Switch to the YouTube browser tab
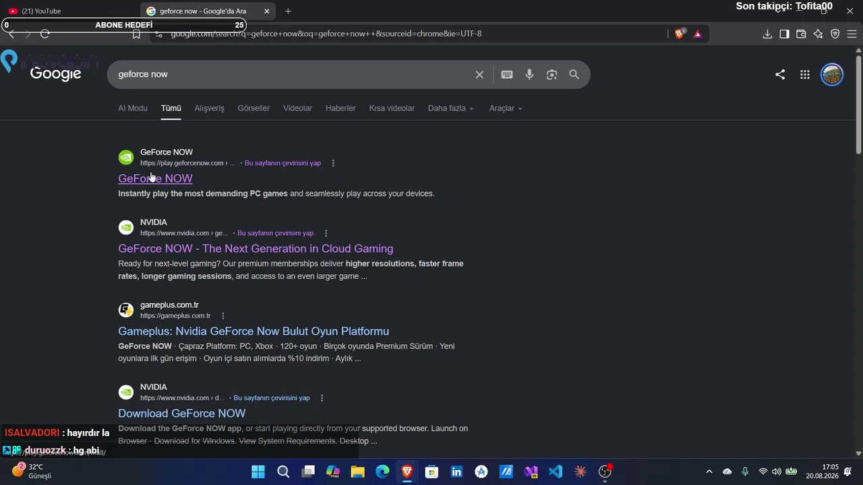 [x=71, y=11]
